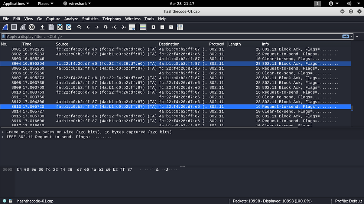Switch to workspace 1 indicator
The image size is (364, 204).
coord(317,3)
